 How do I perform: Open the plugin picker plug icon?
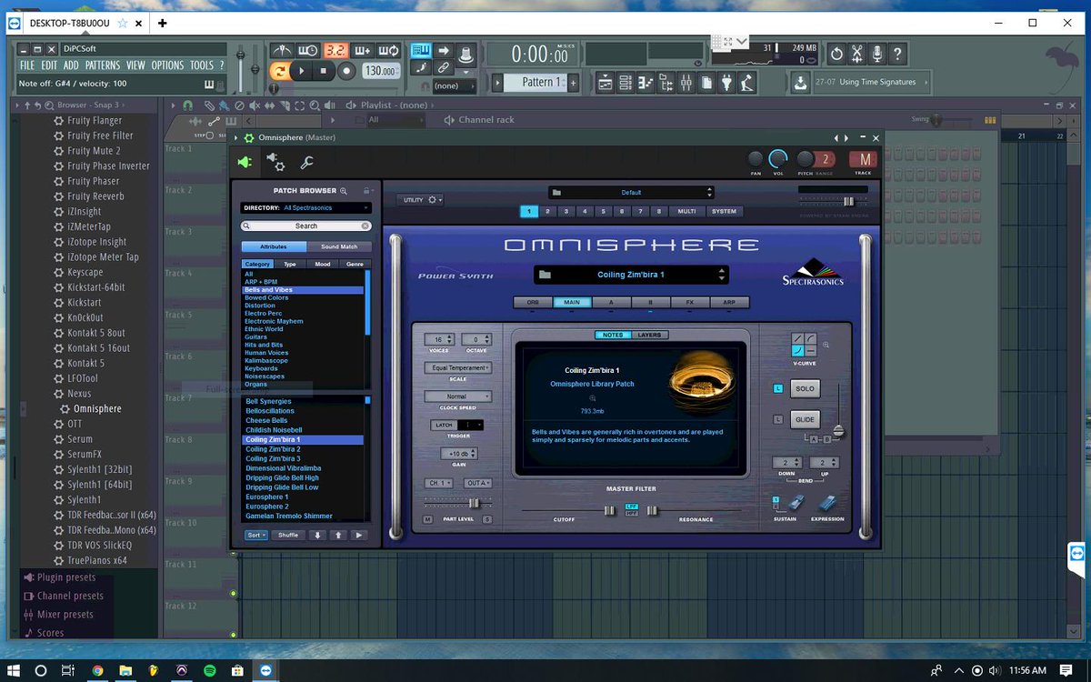click(726, 84)
